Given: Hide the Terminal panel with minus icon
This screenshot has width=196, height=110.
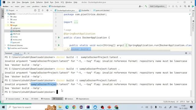Looking at the screenshot, I should tap(190, 53).
